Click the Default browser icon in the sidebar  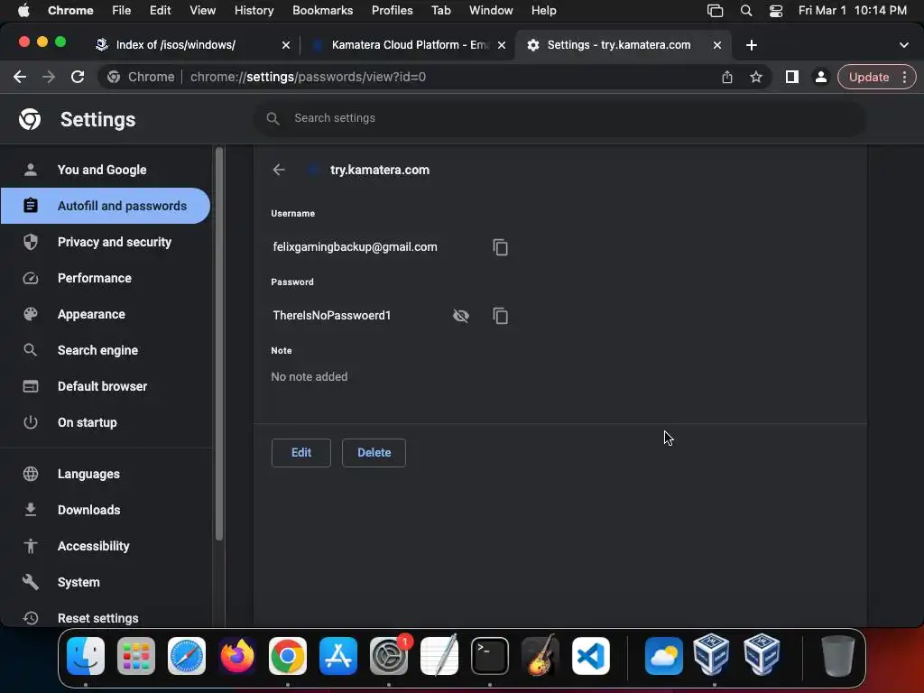(x=31, y=386)
